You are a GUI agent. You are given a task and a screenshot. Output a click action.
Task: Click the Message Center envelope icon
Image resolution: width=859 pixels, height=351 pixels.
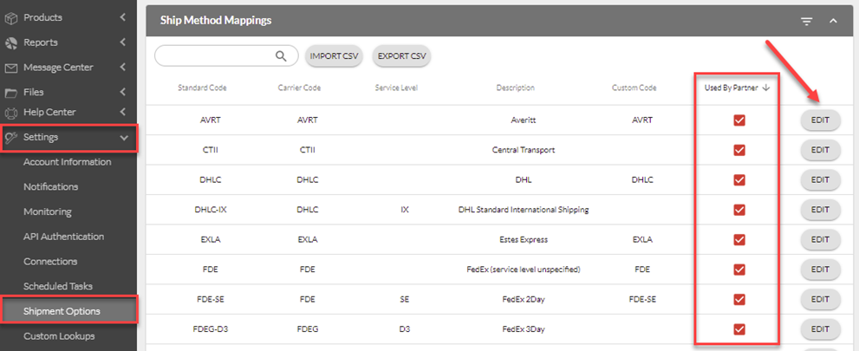(x=11, y=68)
